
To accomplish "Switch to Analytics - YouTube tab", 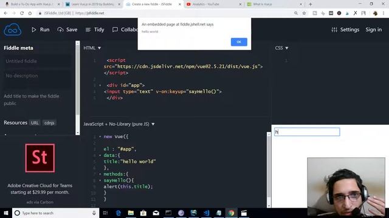I will 213,4.
